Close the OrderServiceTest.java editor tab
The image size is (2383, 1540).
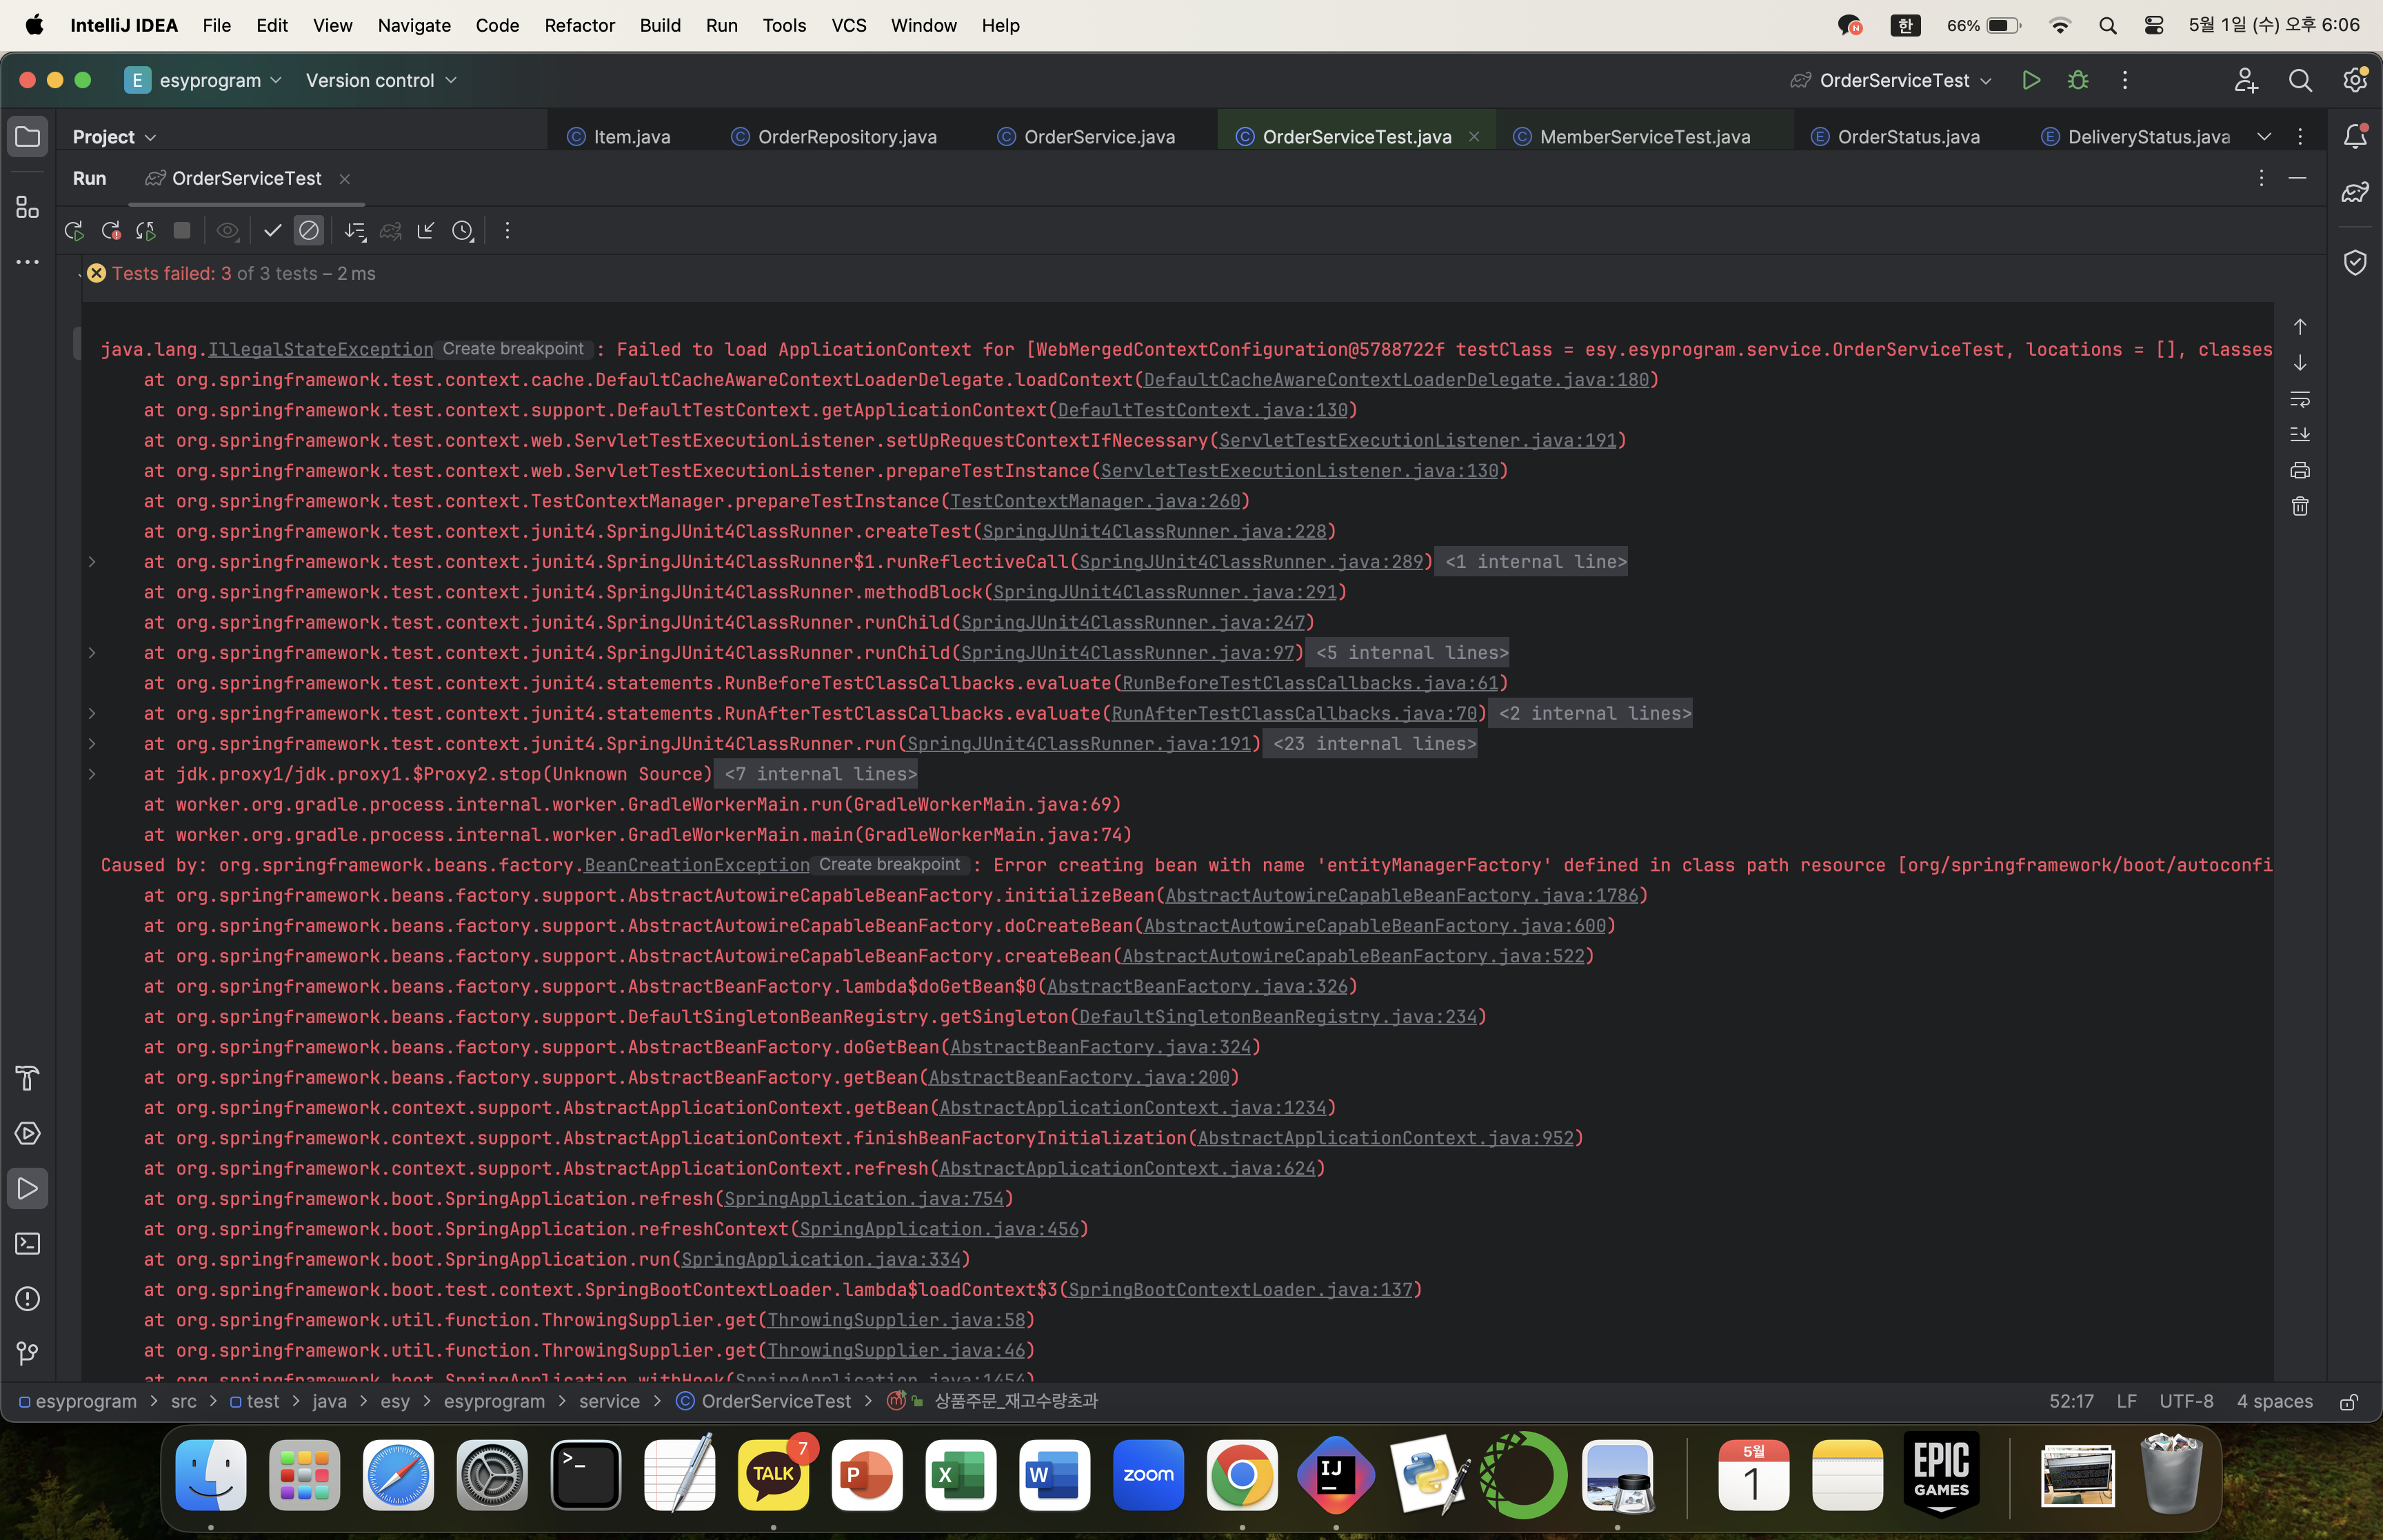1474,137
